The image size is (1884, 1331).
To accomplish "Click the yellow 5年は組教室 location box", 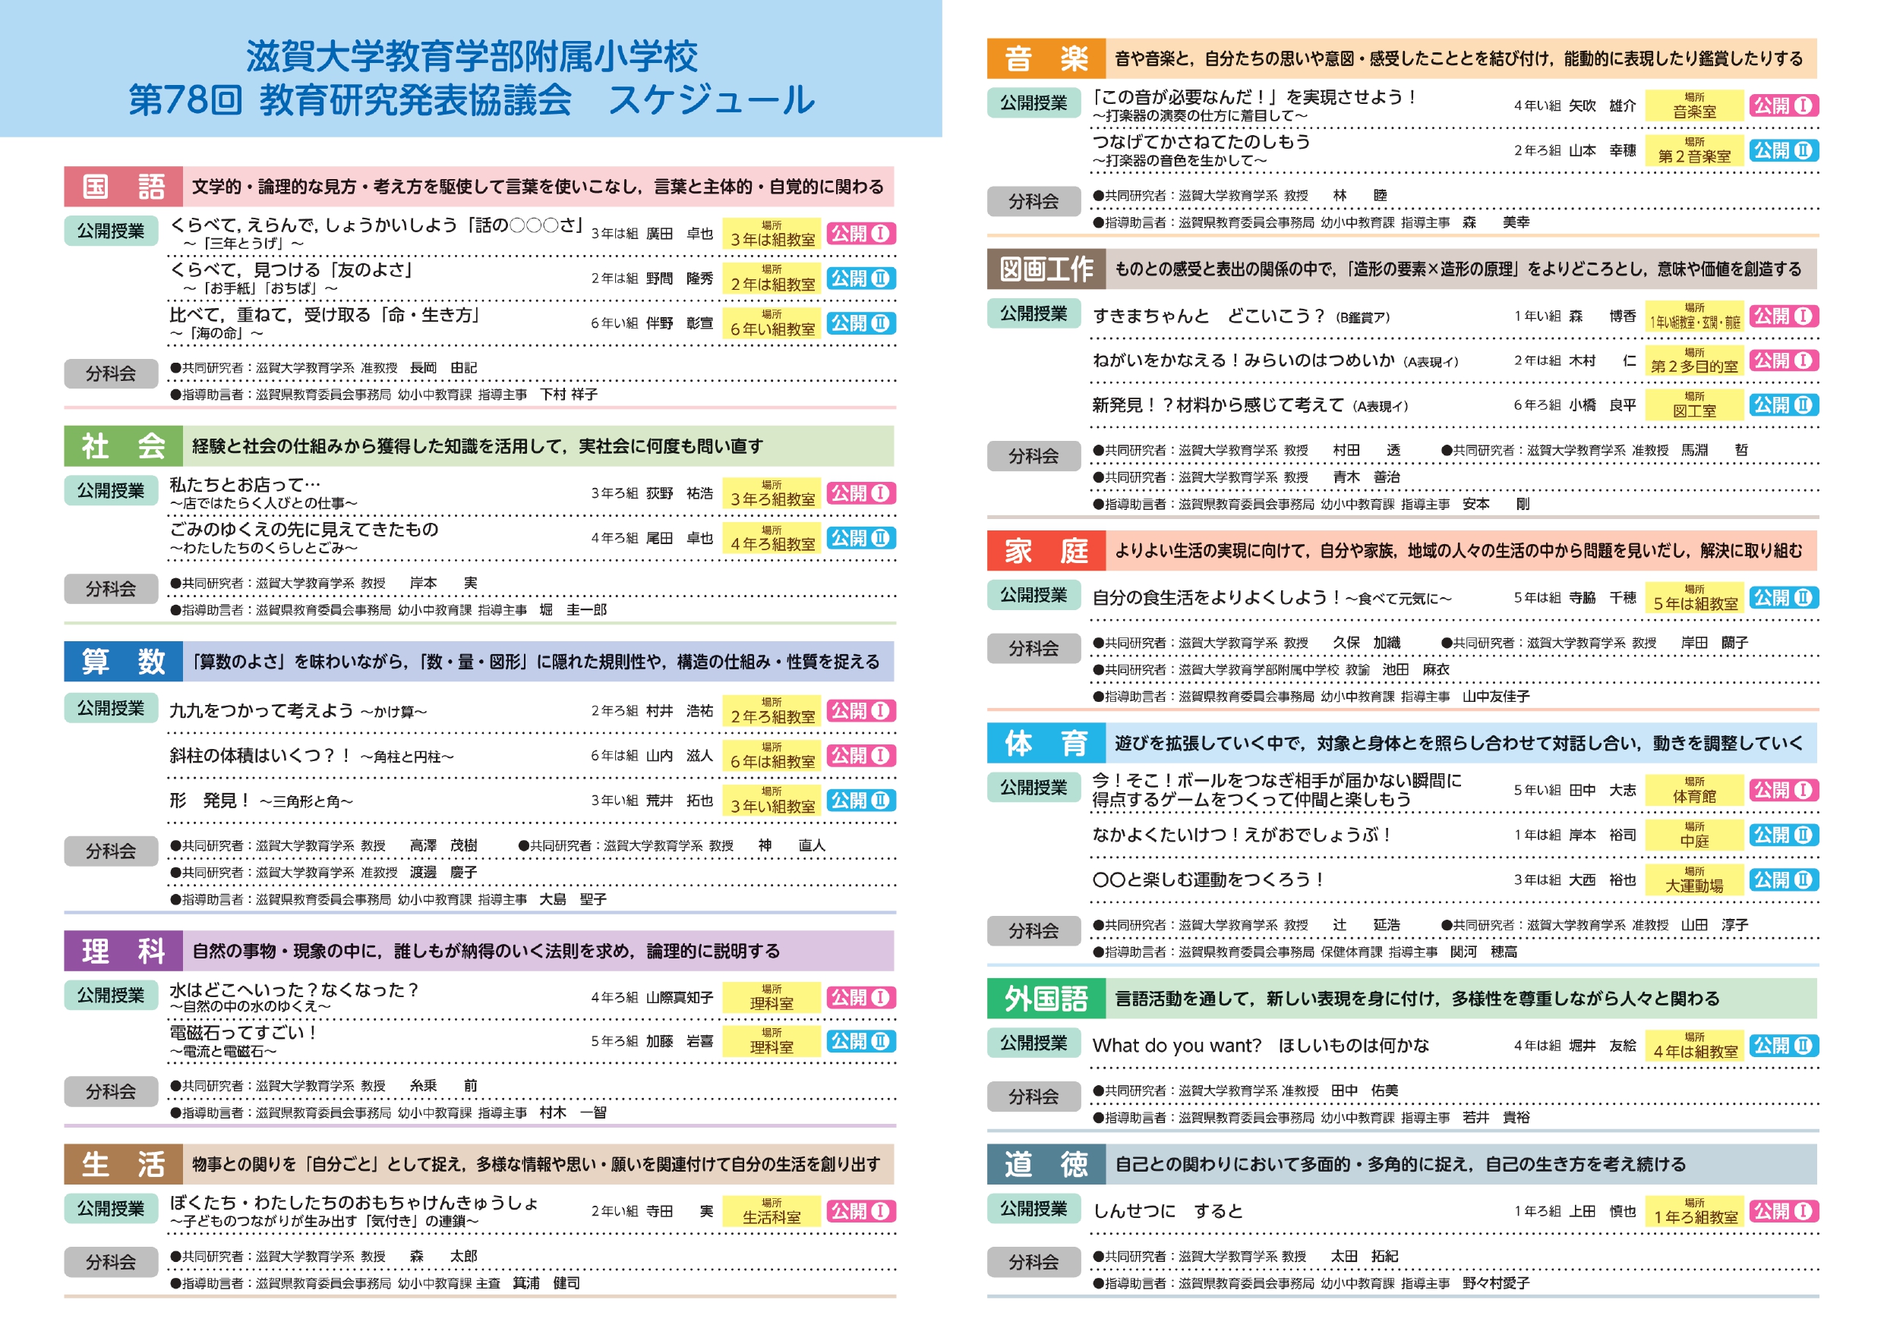I will point(1694,598).
